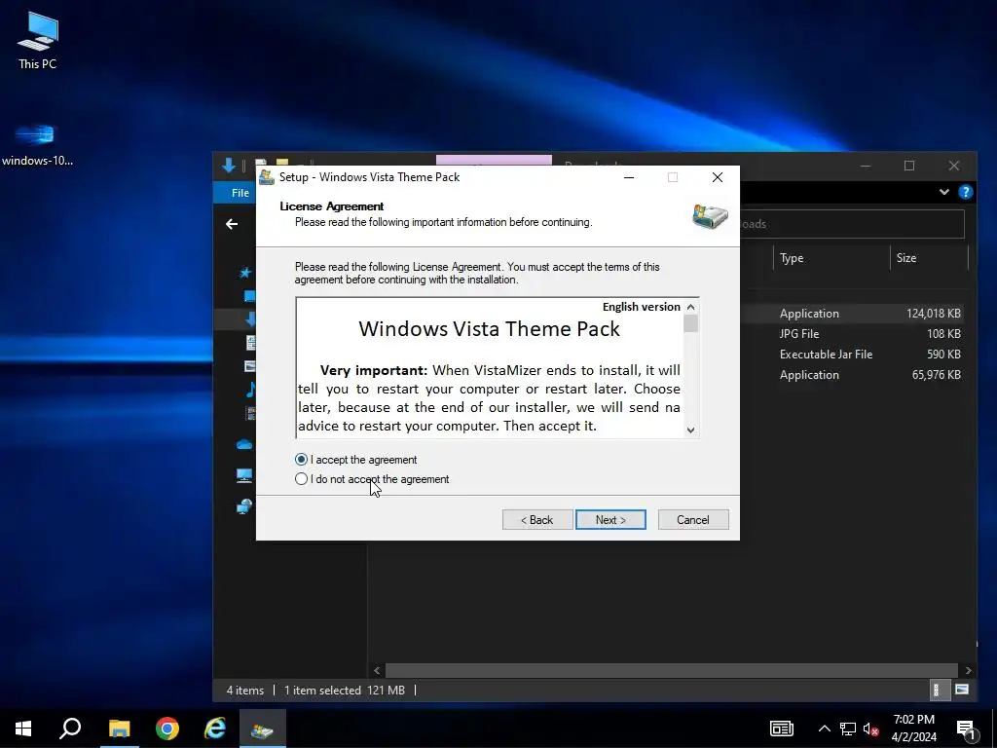Maximize the Explorer window
Image resolution: width=997 pixels, height=748 pixels.
click(x=909, y=166)
